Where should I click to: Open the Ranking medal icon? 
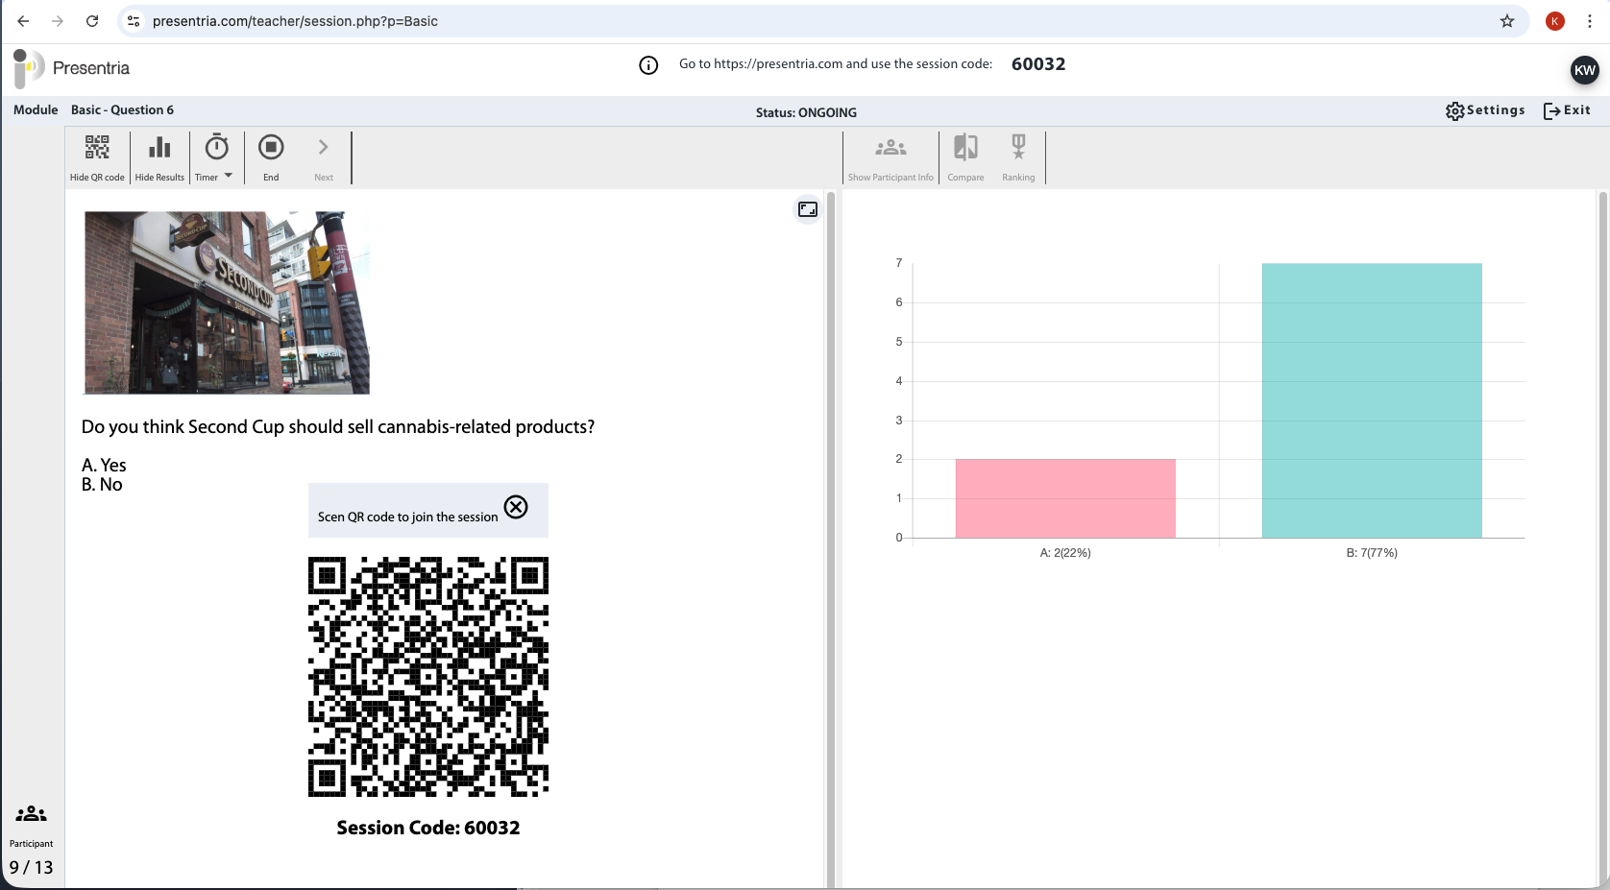1018,148
